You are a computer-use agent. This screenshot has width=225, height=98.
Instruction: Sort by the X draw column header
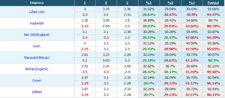tap(106, 3)
